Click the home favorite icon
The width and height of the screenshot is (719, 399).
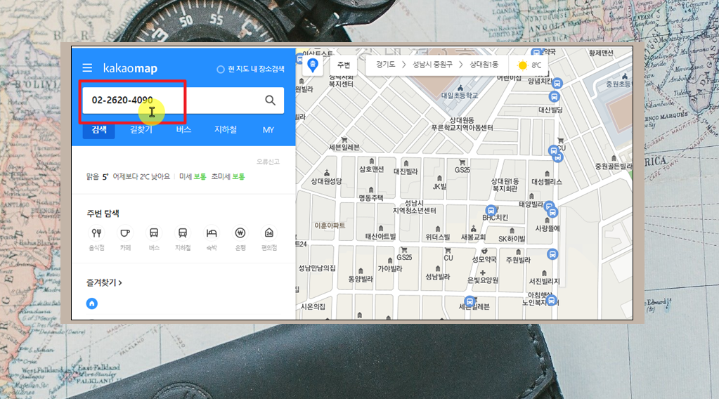[91, 303]
